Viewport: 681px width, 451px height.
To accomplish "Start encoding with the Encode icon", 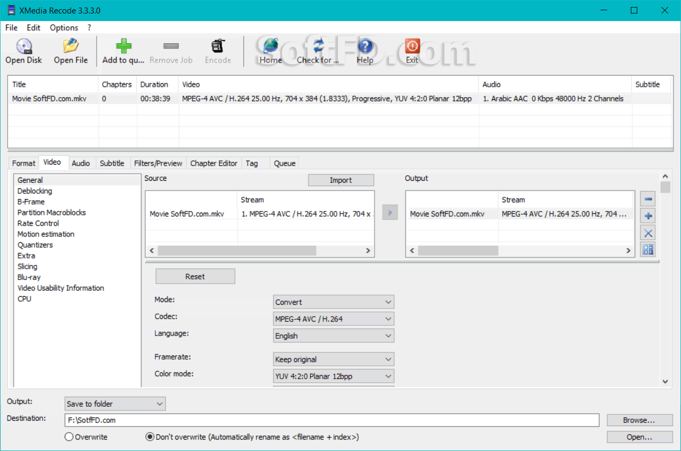I will [x=218, y=46].
